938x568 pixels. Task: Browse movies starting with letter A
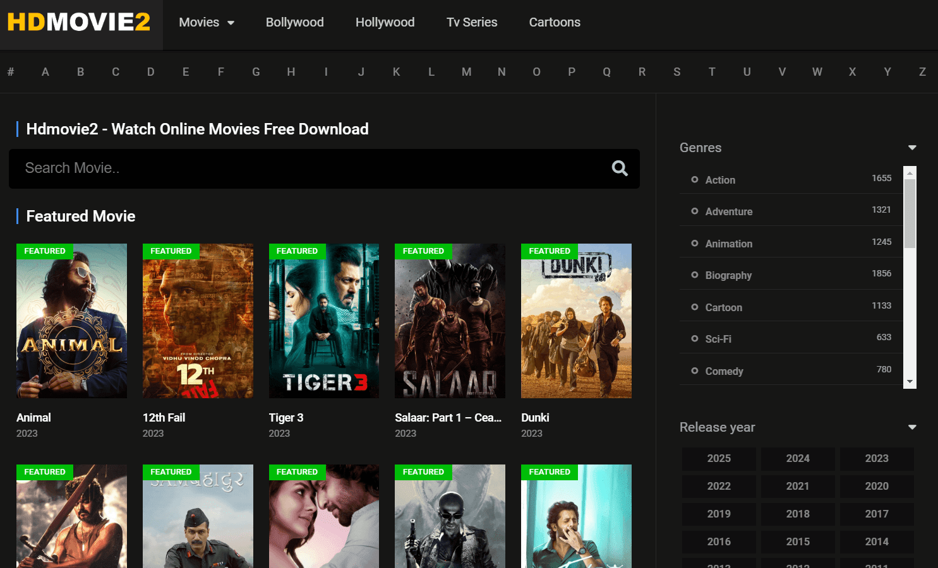click(45, 72)
